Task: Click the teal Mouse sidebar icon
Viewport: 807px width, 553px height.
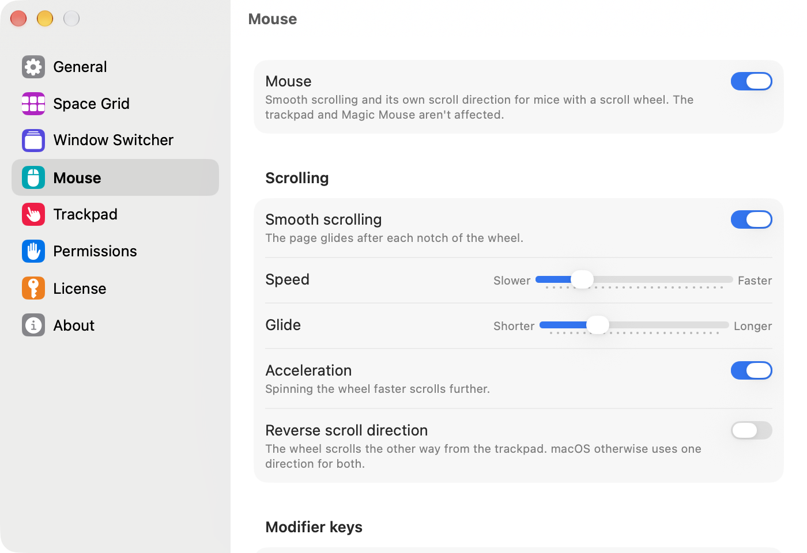Action: point(33,177)
